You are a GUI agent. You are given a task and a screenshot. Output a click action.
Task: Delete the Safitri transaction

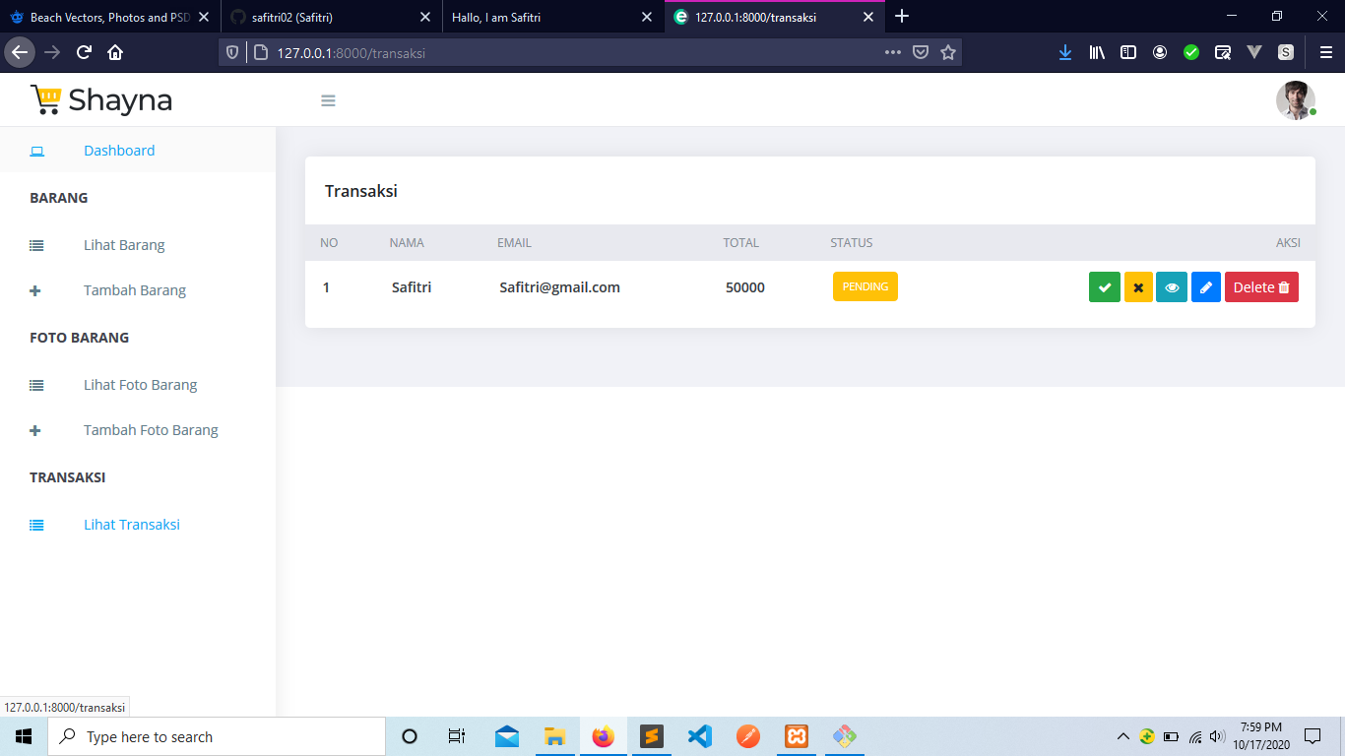pos(1261,287)
